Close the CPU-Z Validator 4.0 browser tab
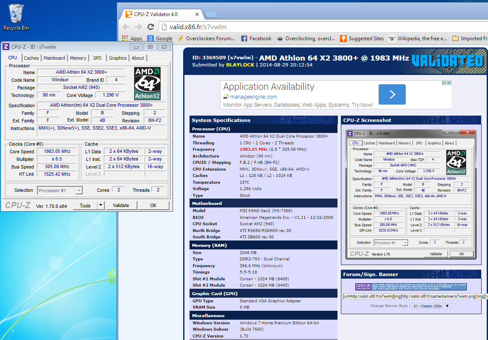 coord(197,14)
